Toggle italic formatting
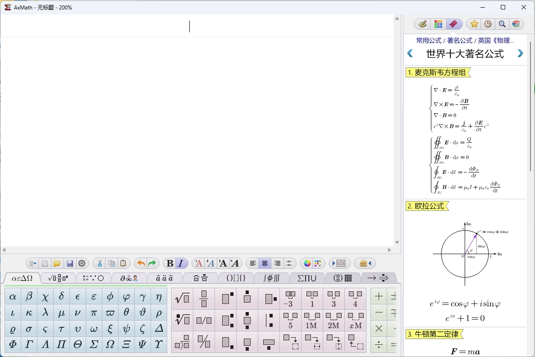This screenshot has height=357, width=535. pyautogui.click(x=181, y=263)
